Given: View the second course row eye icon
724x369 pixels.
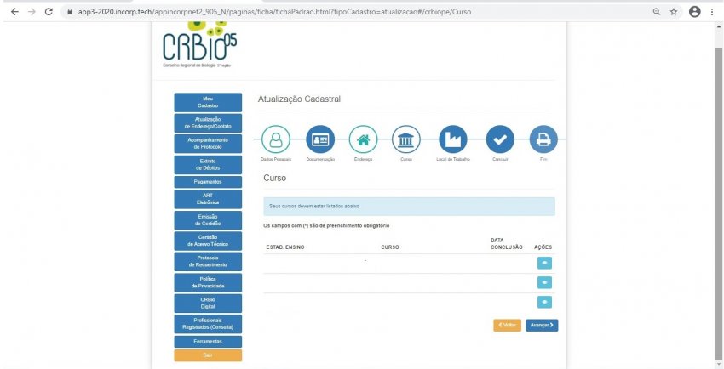Looking at the screenshot, I should 544,282.
